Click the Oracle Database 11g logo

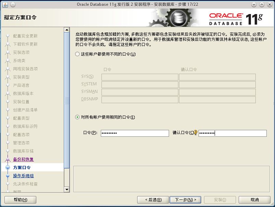point(236,19)
